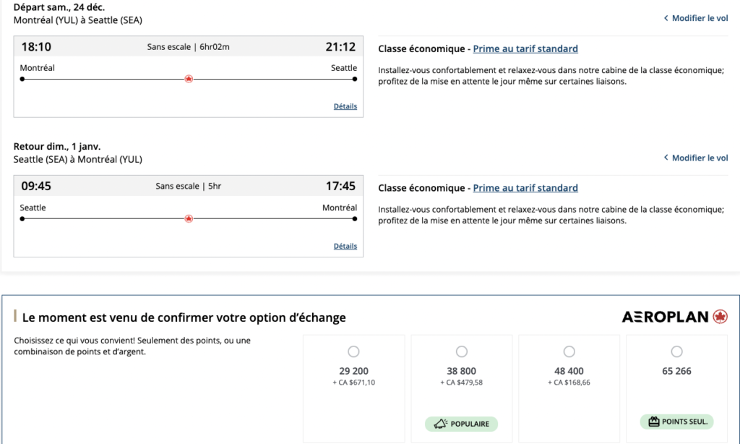Open departure Prime au tarif standard link

525,48
